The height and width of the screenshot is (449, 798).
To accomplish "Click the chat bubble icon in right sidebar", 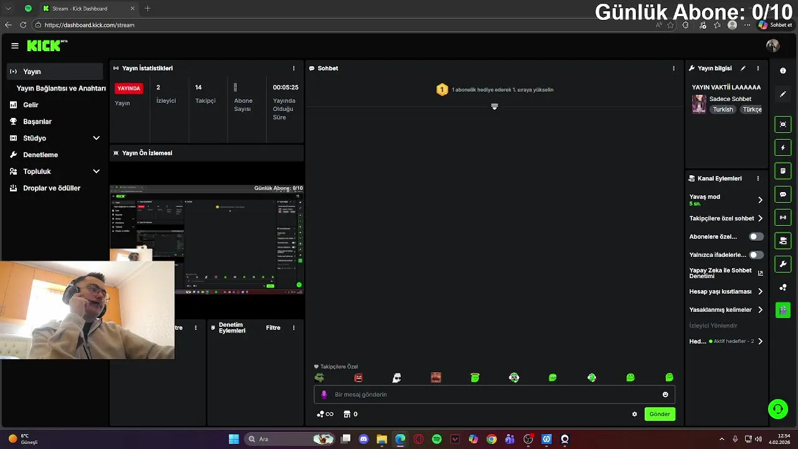I will tap(783, 194).
